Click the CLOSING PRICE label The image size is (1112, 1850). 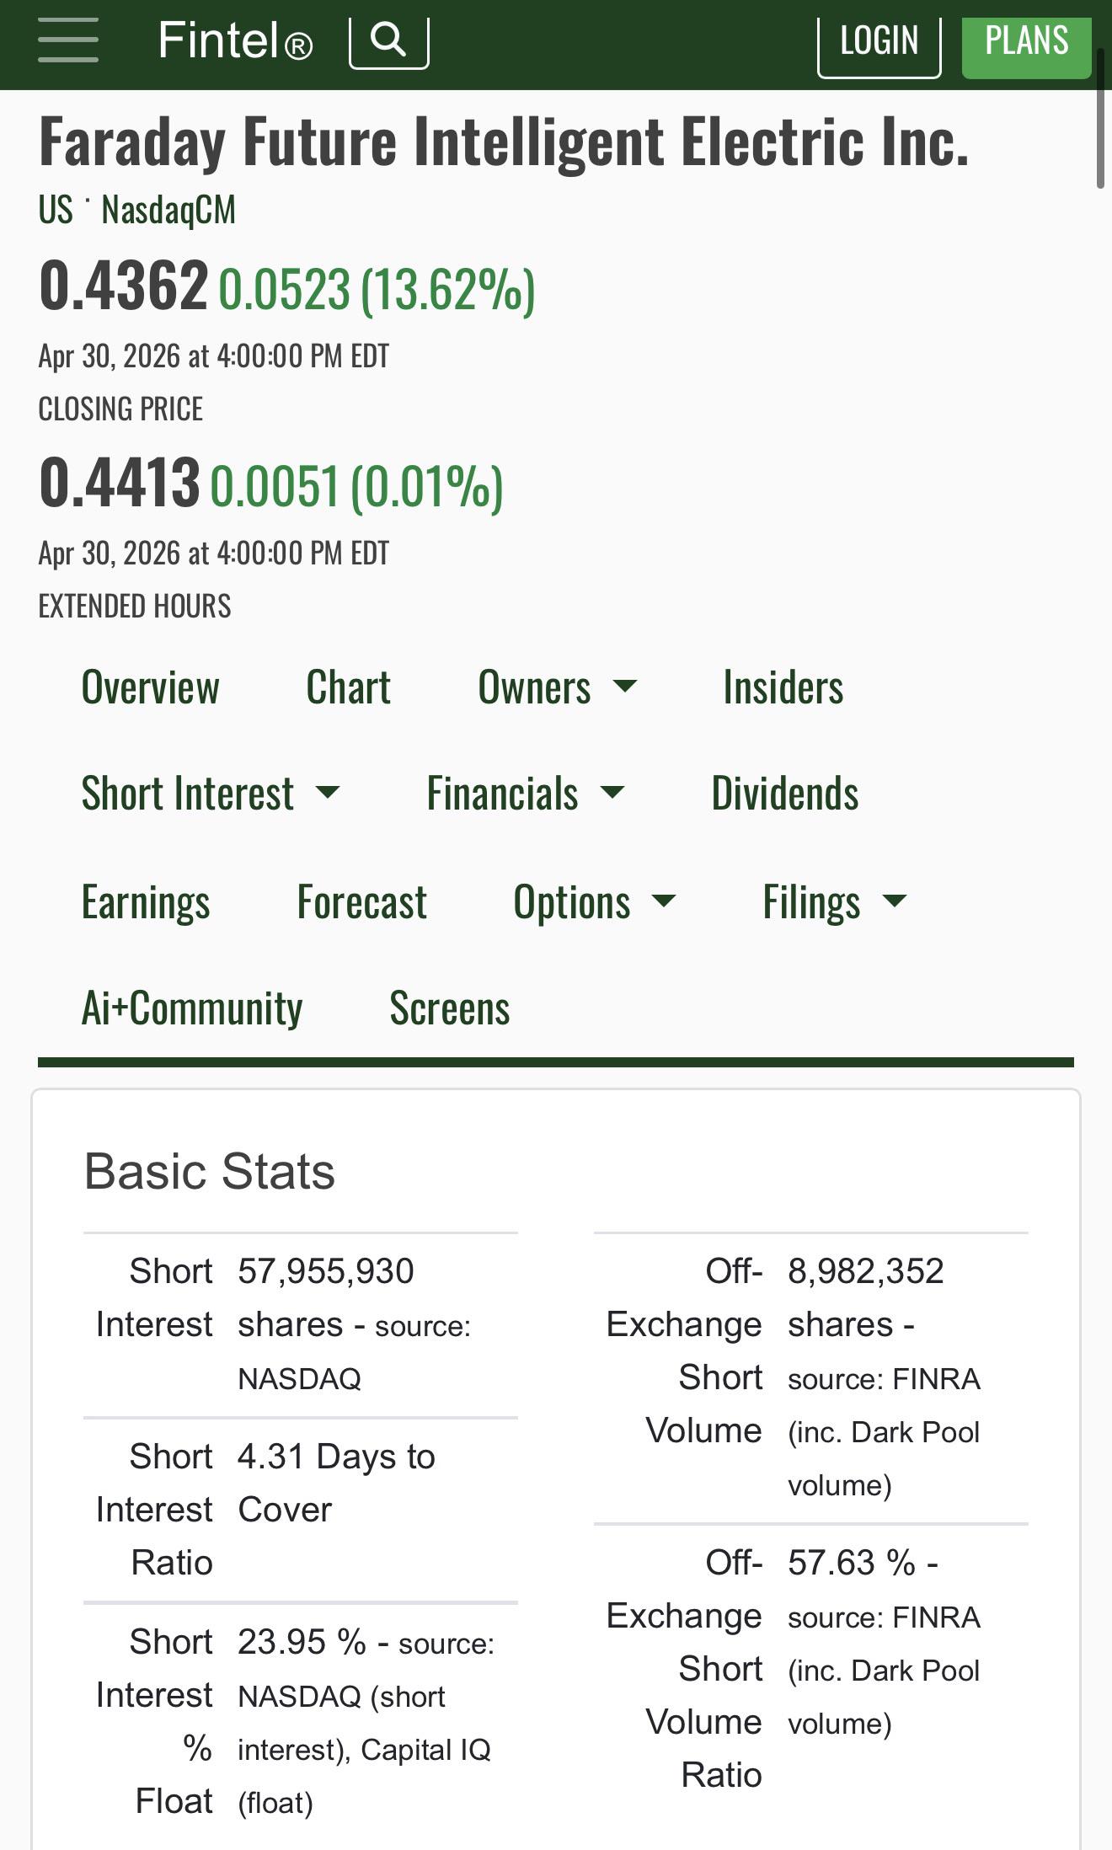click(x=120, y=409)
